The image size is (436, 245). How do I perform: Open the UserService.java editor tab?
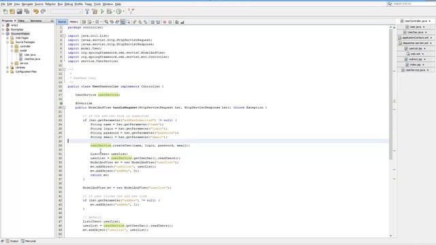pos(416,70)
